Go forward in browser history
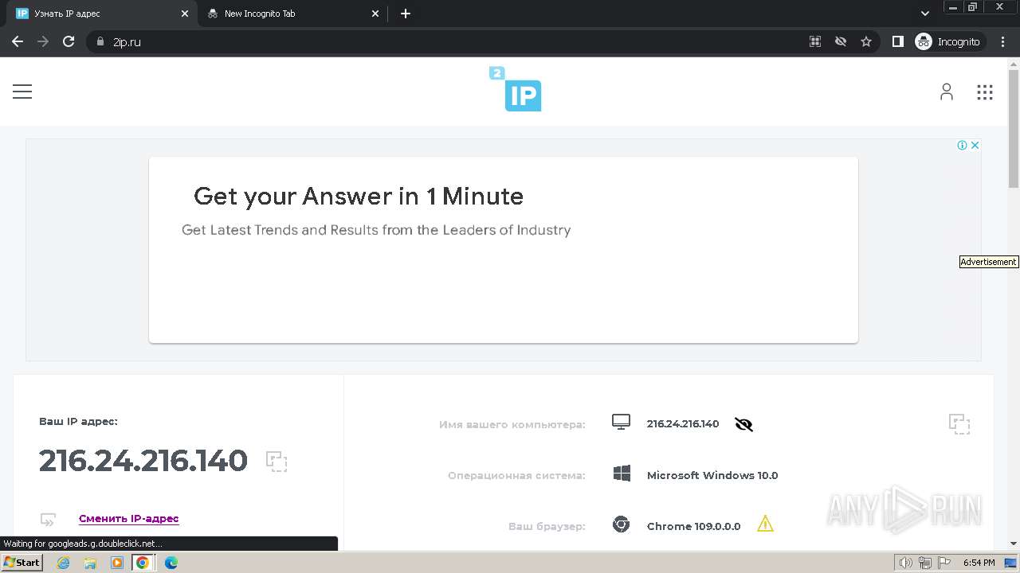 tap(43, 41)
